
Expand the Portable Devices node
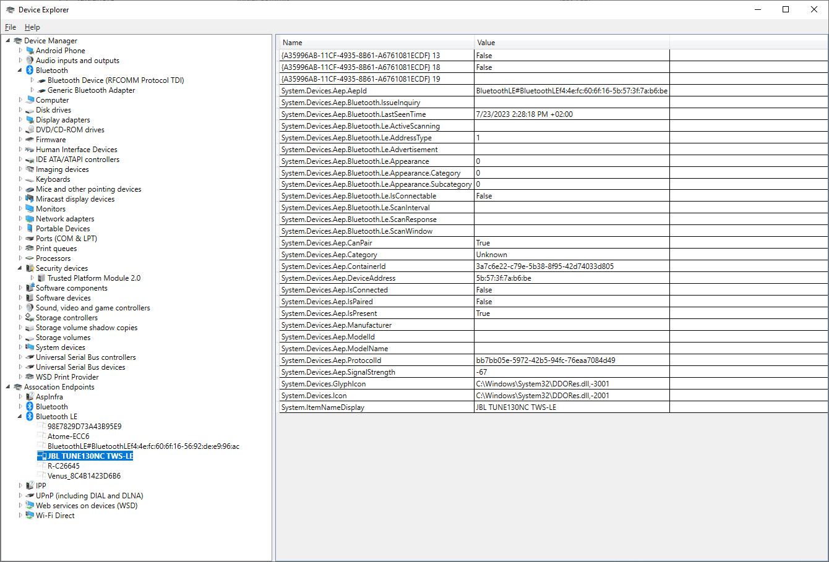[20, 229]
